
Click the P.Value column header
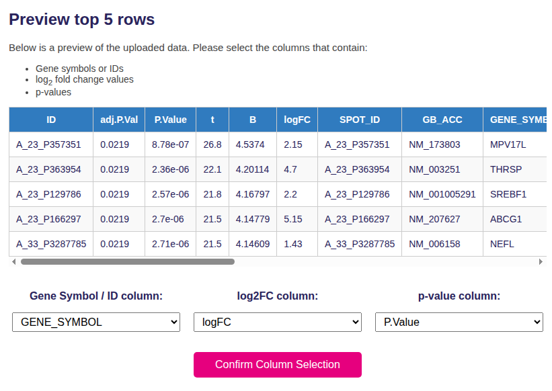tap(170, 120)
